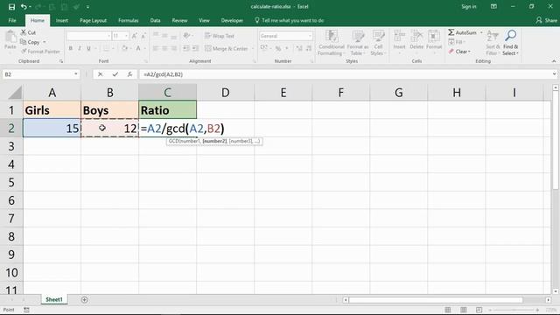Expand the formula bar chevron
560x315 pixels.
tap(554, 74)
